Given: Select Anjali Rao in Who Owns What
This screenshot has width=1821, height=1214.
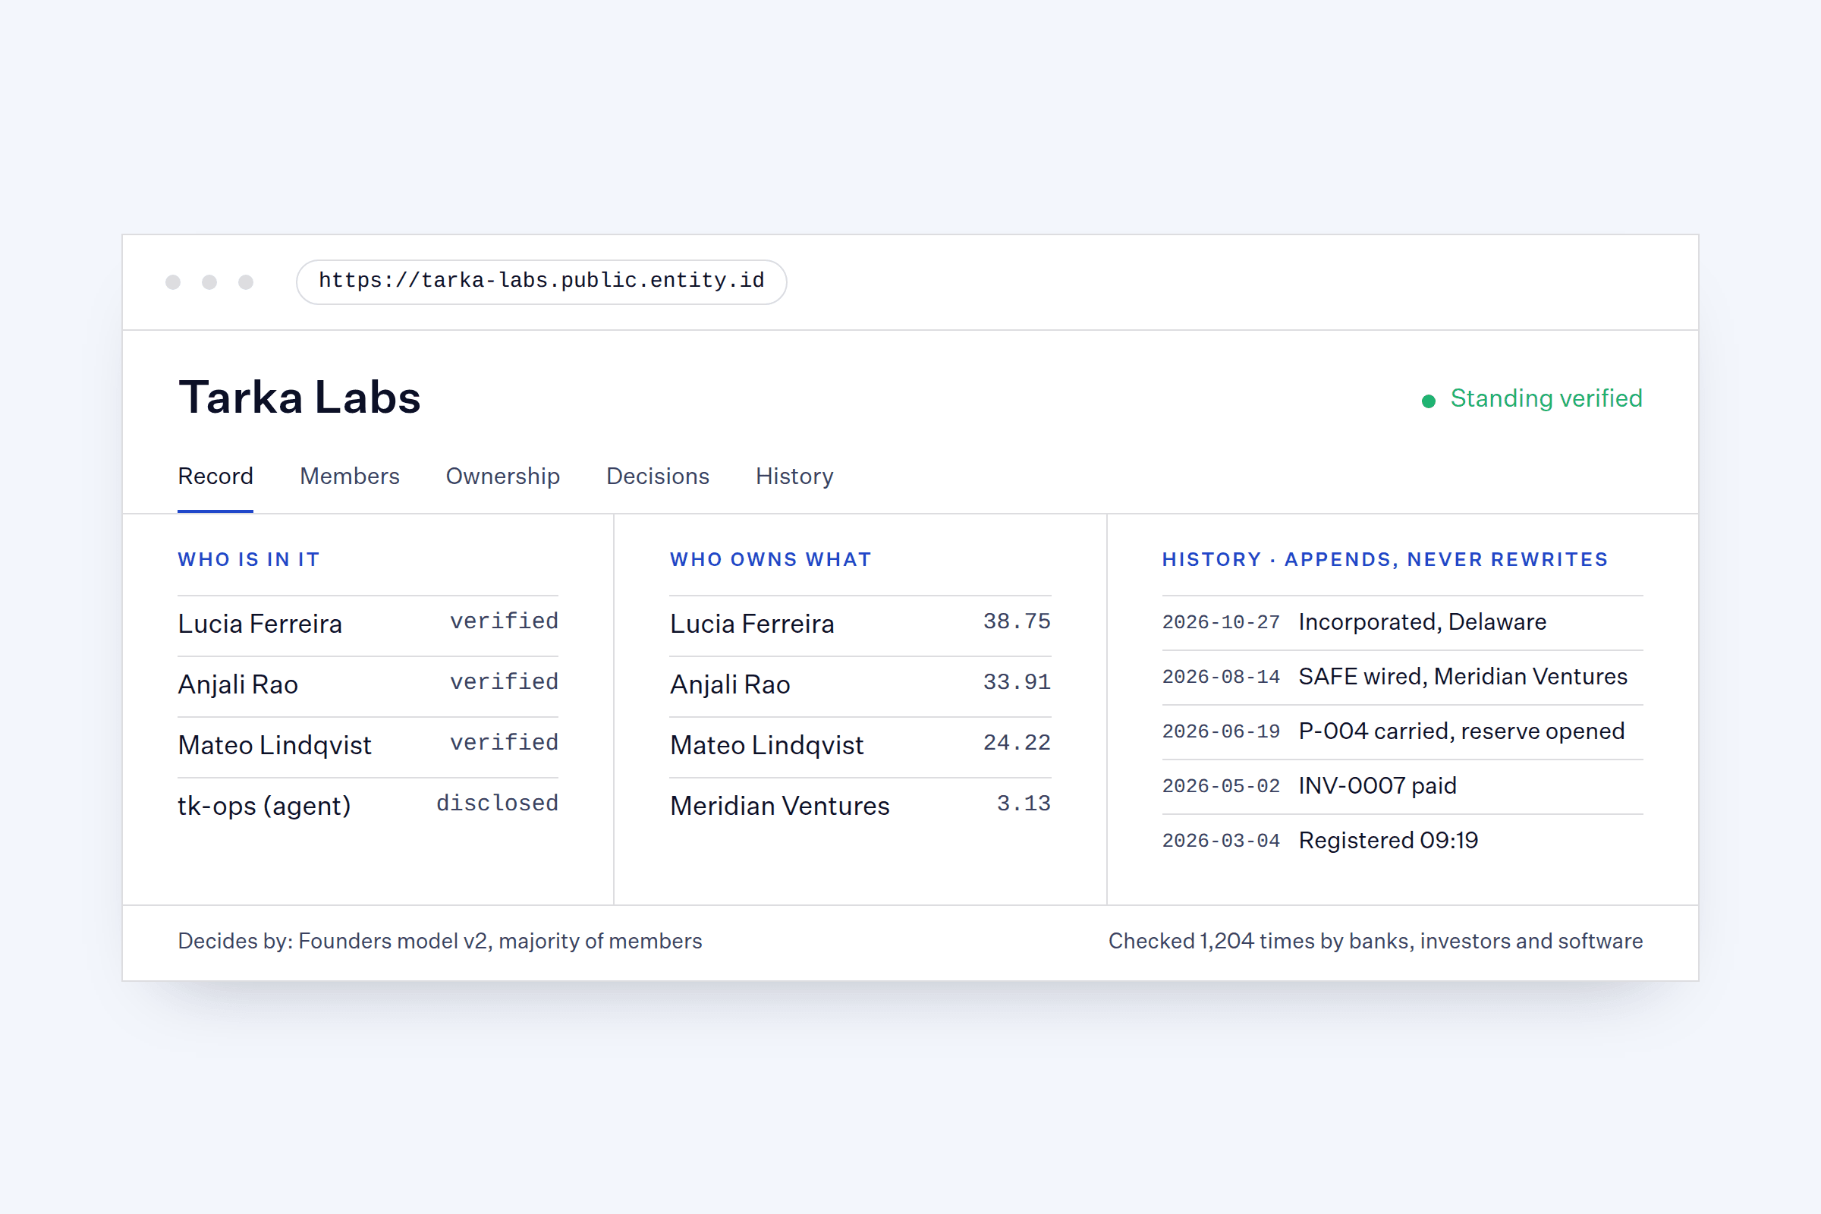Looking at the screenshot, I should [x=730, y=684].
